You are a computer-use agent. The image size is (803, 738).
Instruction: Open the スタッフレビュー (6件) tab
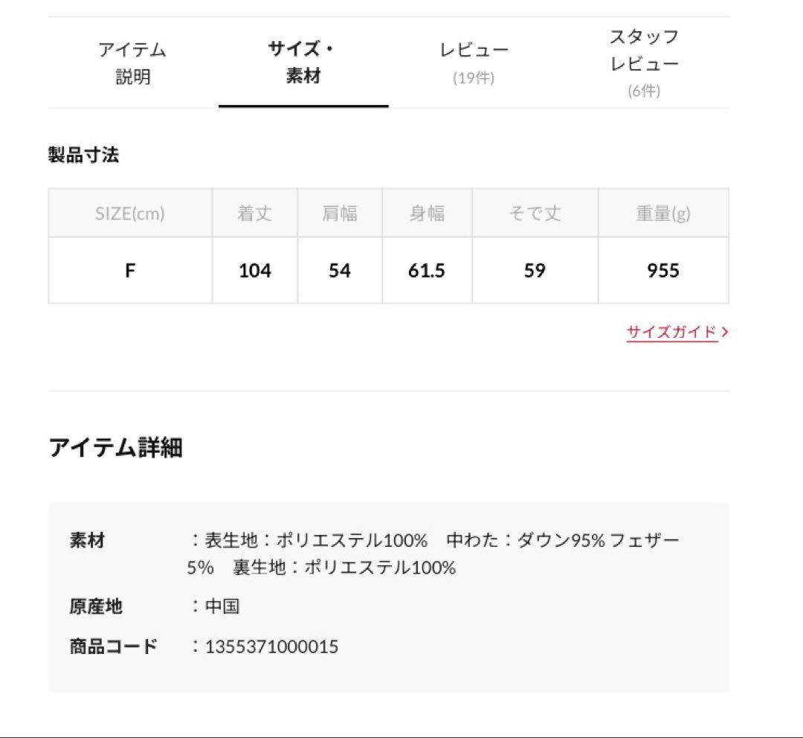click(x=645, y=61)
